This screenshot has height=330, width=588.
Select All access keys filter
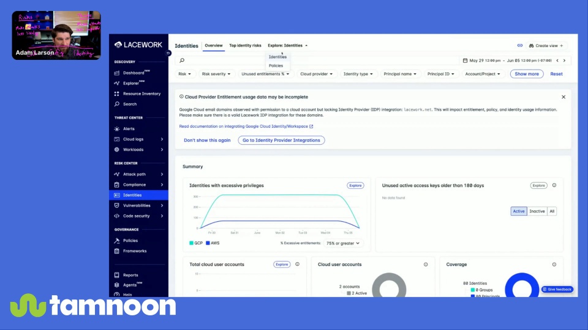(x=552, y=211)
